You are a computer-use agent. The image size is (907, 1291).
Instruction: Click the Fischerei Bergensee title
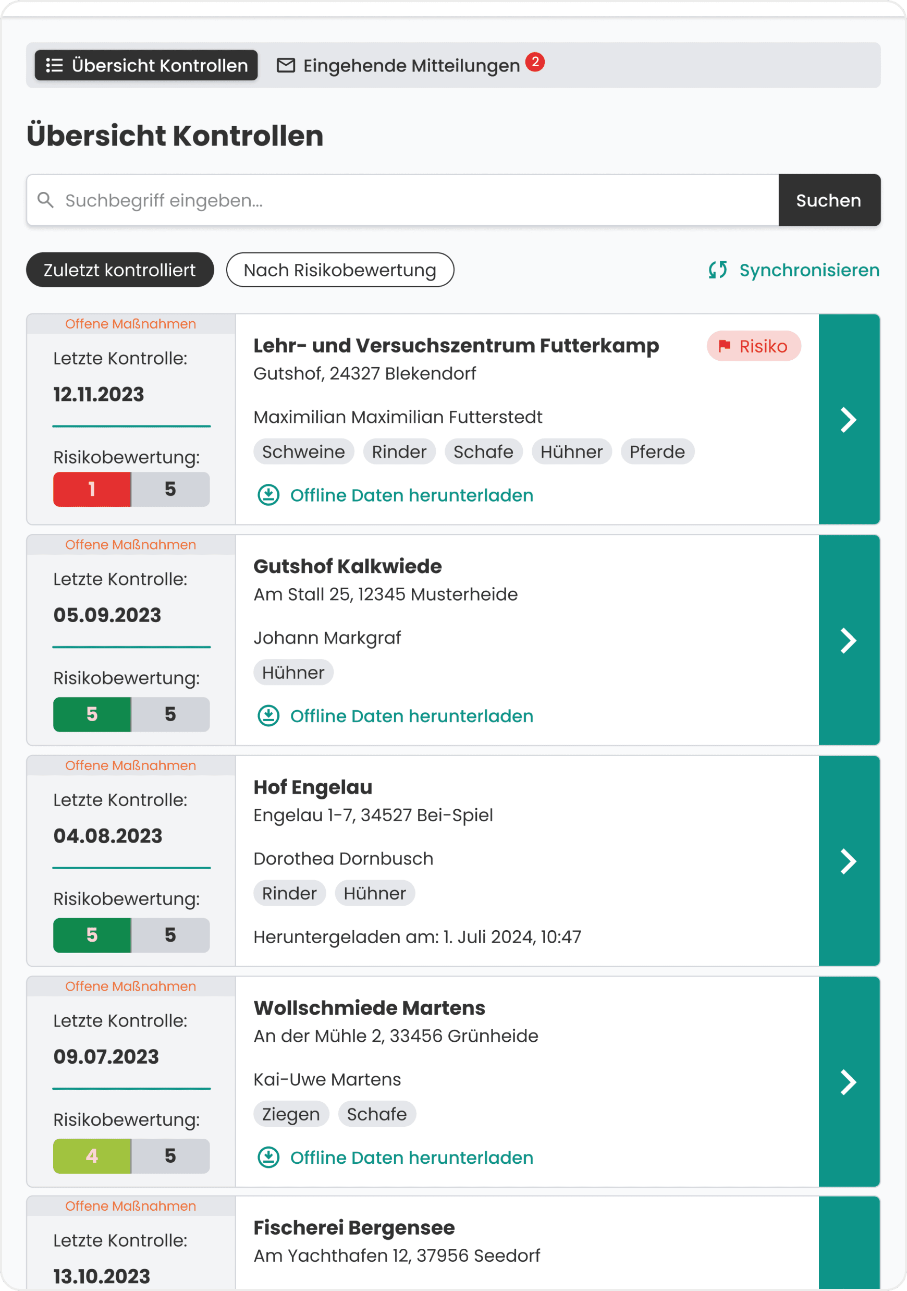coord(354,1228)
